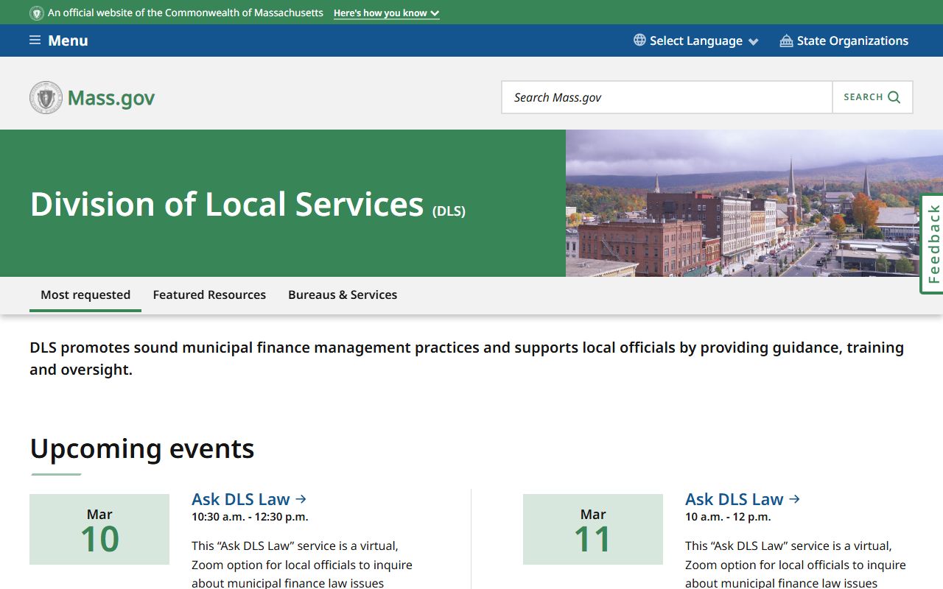Expand "Here's how you know" disclosure
This screenshot has height=589, width=943.
pos(386,13)
